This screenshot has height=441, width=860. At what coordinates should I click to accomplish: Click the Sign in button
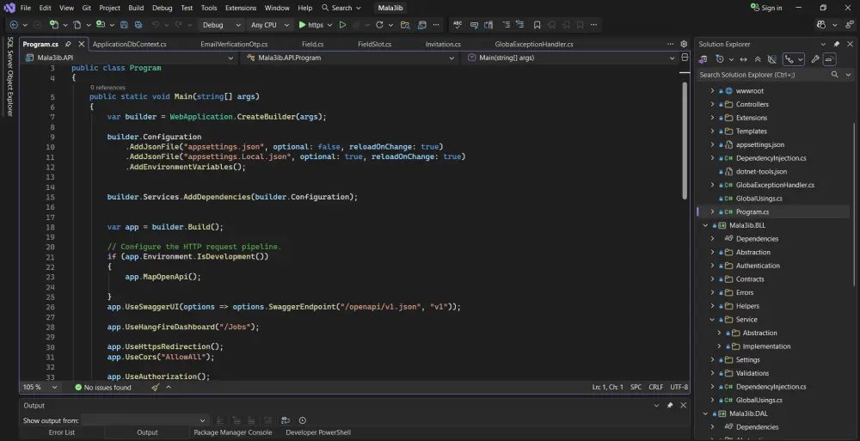click(x=765, y=8)
